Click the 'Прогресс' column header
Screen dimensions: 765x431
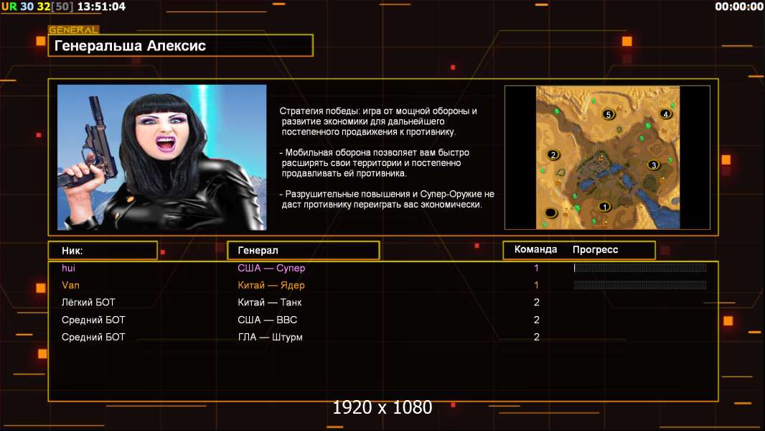pos(595,249)
